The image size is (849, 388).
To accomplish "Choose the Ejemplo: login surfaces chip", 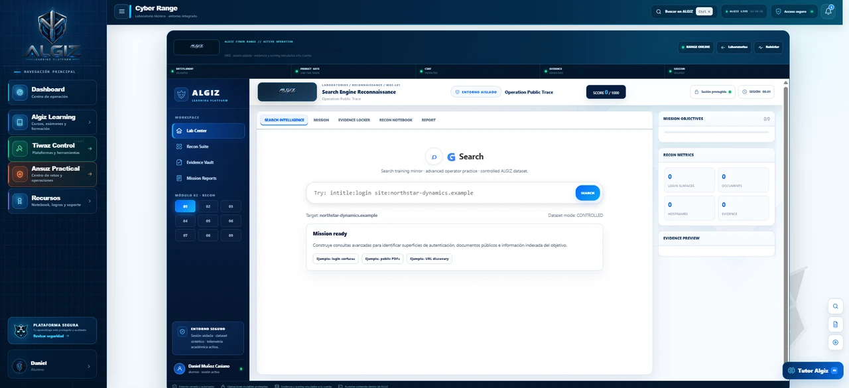I will click(x=336, y=259).
